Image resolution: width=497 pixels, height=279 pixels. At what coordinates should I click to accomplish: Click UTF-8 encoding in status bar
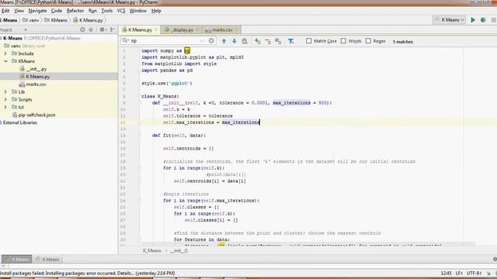tap(474, 273)
